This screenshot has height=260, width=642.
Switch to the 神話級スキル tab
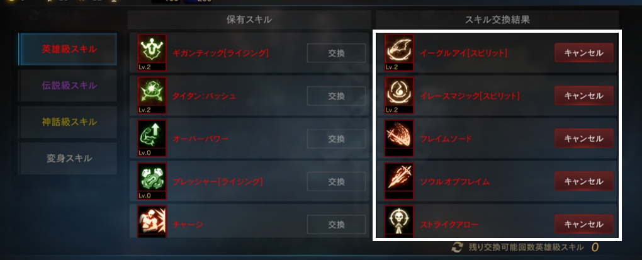coord(69,122)
